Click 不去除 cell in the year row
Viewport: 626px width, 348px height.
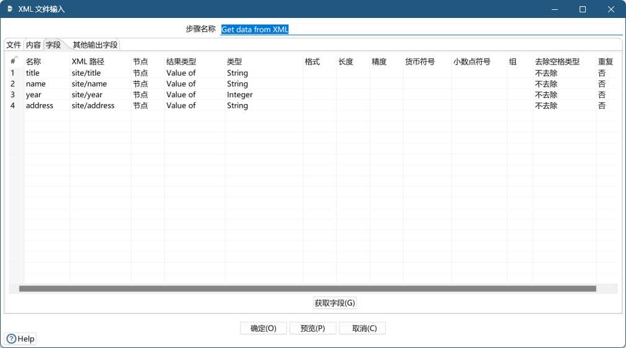[x=564, y=94]
